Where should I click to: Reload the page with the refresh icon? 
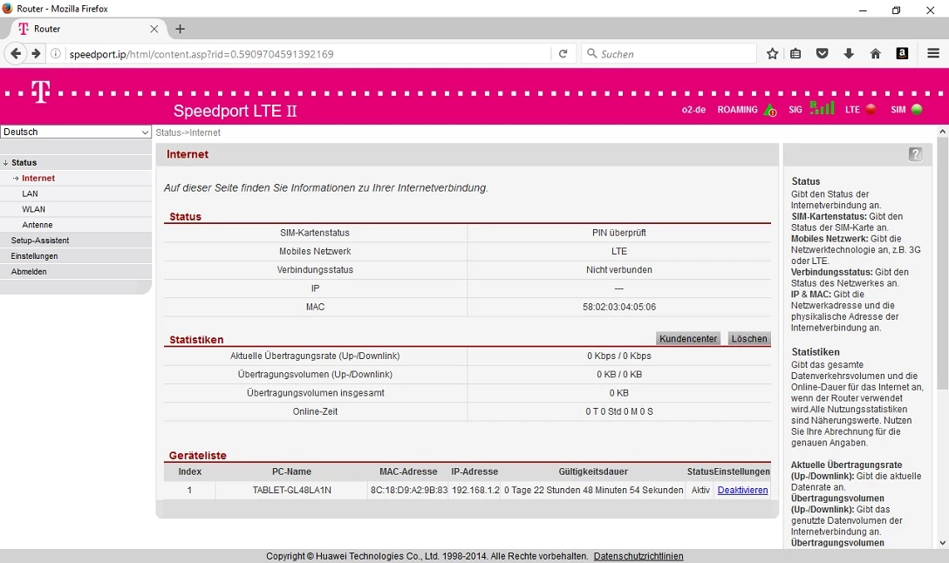(563, 54)
